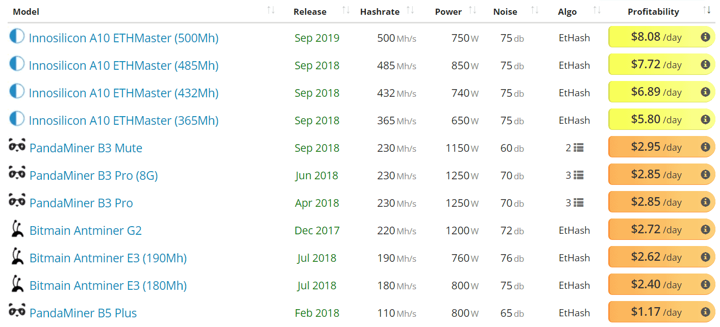Toggle sort arrows on the Profitability column

click(x=707, y=10)
